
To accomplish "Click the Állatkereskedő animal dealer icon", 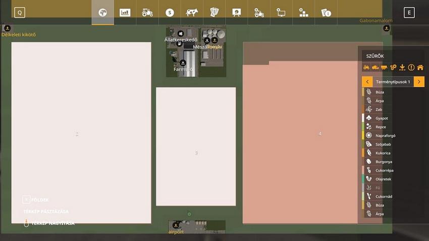I will coord(180,34).
